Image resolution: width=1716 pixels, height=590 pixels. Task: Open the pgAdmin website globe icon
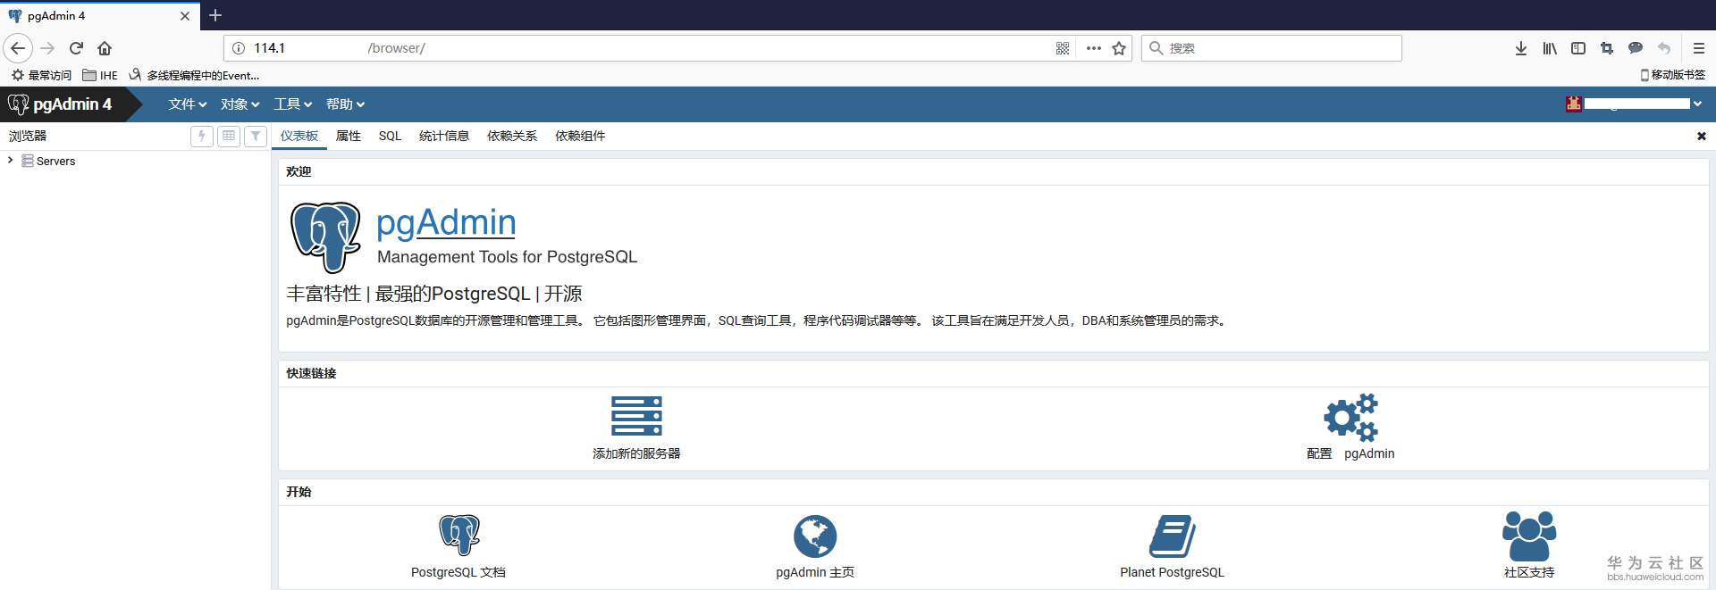tap(815, 536)
